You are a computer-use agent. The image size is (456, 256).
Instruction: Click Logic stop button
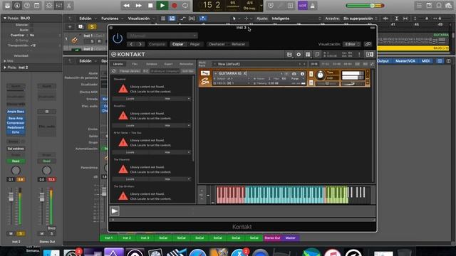150,6
